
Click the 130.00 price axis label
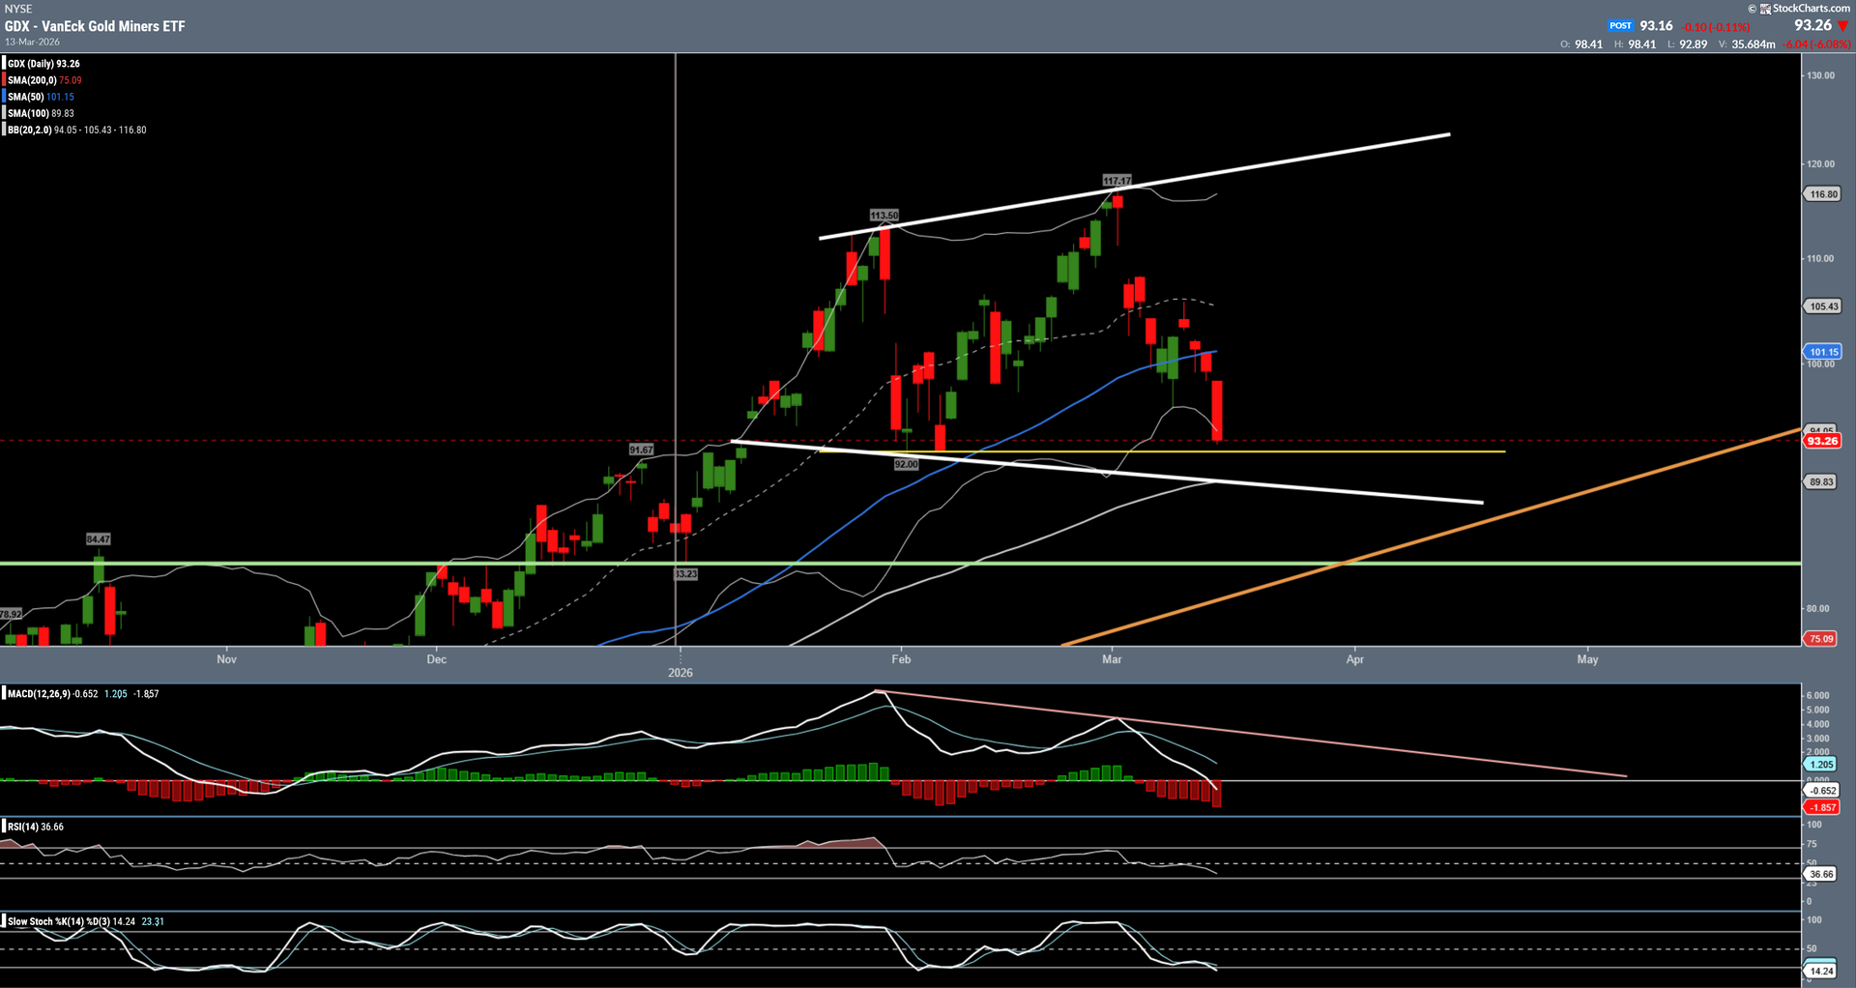pos(1821,75)
